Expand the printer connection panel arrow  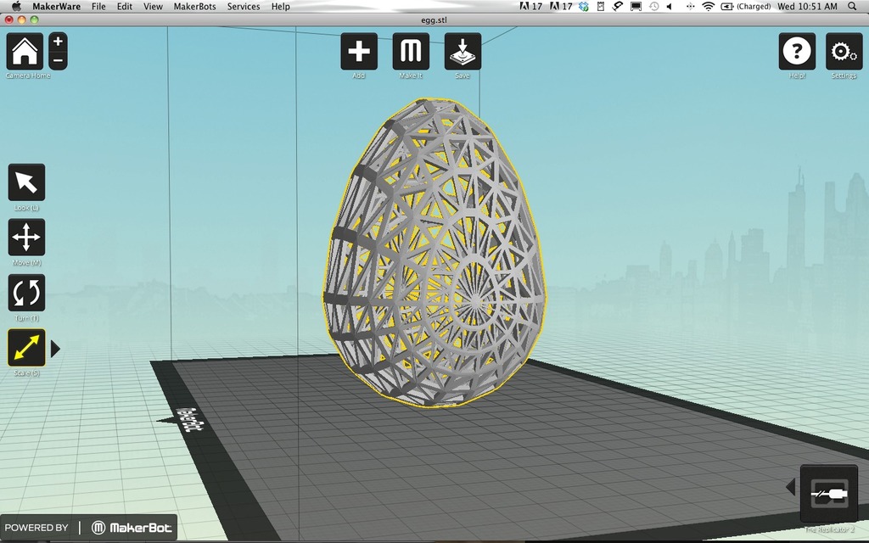(x=791, y=488)
